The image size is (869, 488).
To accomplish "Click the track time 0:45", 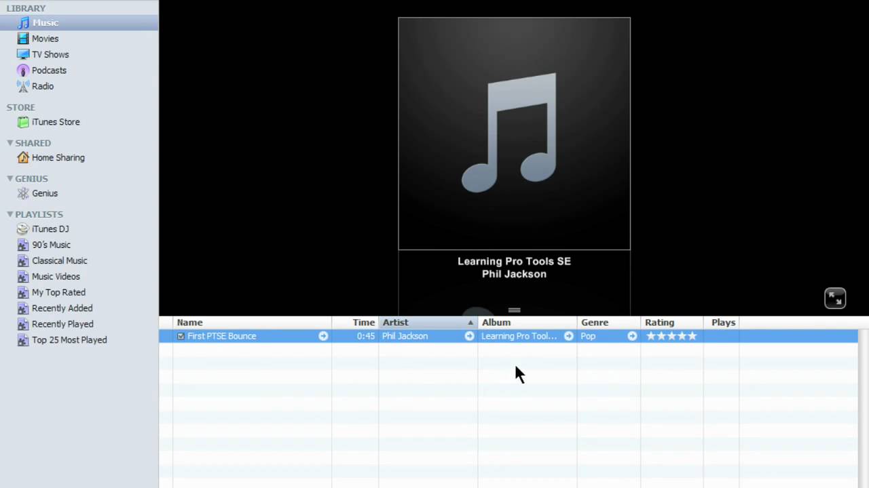I will pos(366,336).
